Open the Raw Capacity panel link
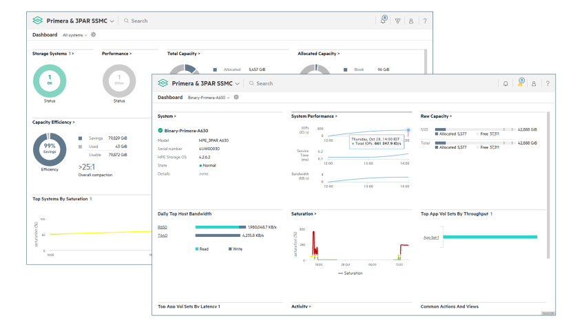The width and height of the screenshot is (582, 327). (x=436, y=116)
